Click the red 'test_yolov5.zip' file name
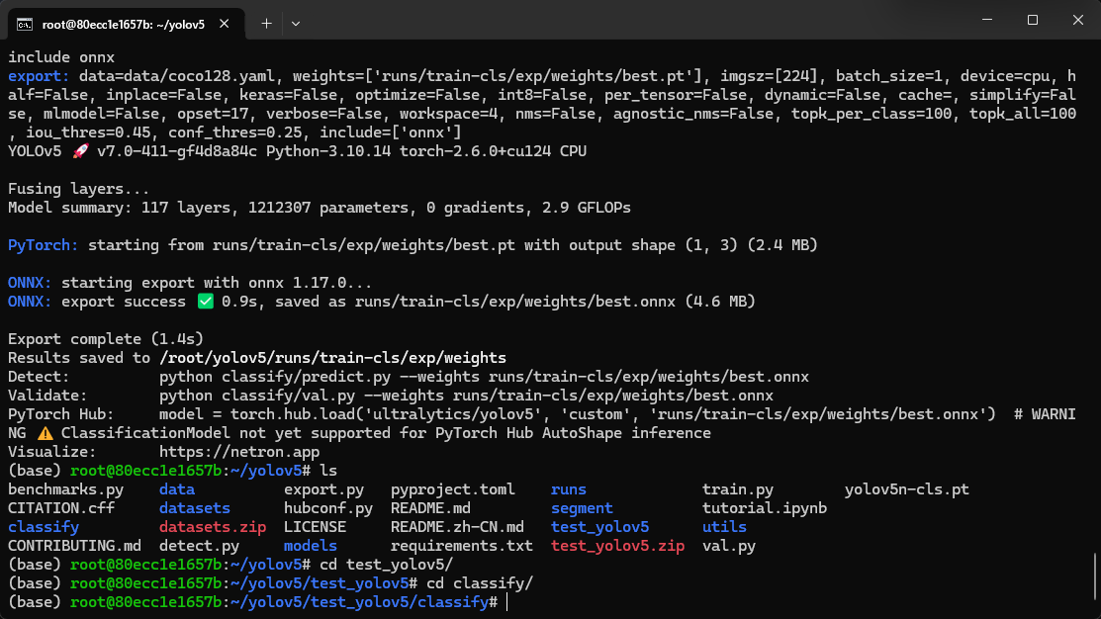Screen dimensions: 1101x619 pyautogui.click(x=618, y=546)
